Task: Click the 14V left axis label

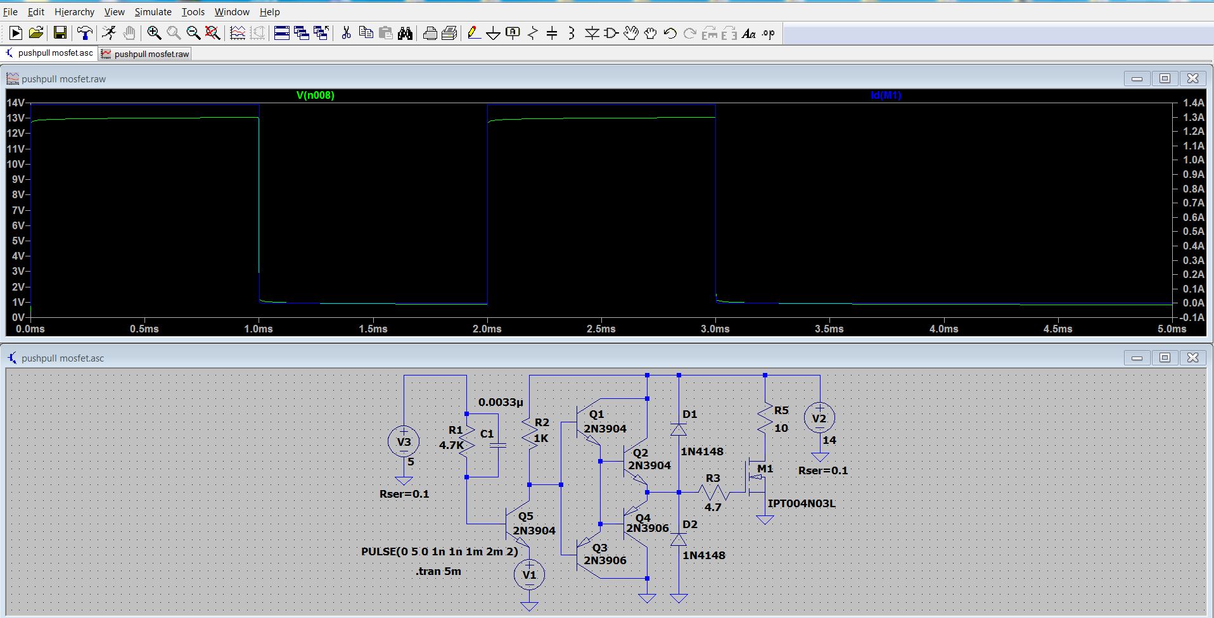Action: pyautogui.click(x=15, y=103)
